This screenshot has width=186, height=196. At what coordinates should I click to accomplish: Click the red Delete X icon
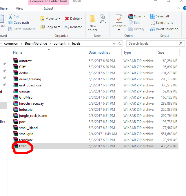point(67,19)
